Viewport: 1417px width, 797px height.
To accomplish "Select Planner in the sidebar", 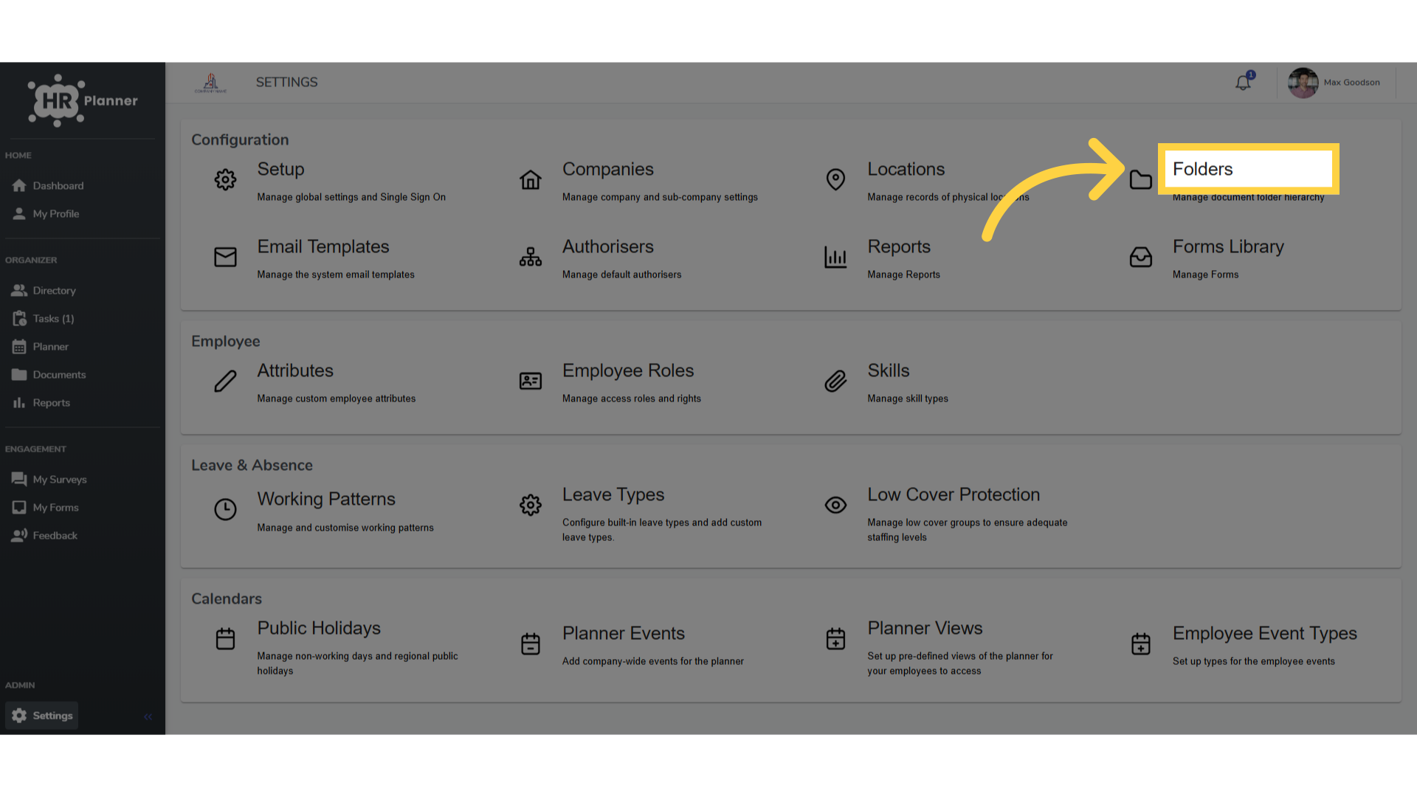I will [40, 346].
